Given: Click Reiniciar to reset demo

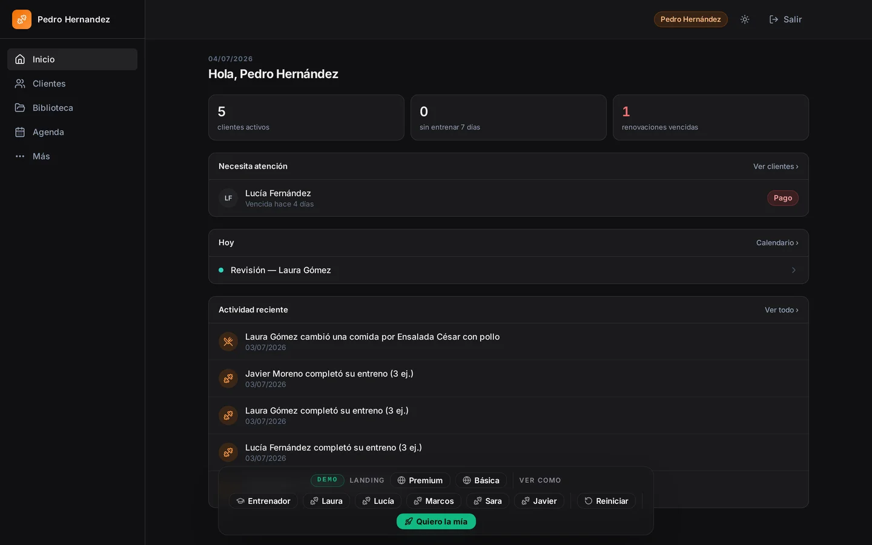Looking at the screenshot, I should (x=606, y=501).
